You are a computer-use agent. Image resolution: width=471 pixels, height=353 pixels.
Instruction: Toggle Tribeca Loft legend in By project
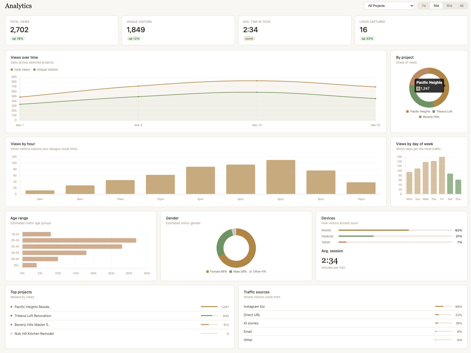pos(442,112)
